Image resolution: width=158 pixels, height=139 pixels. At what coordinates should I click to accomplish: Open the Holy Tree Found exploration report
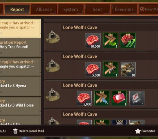(20, 48)
